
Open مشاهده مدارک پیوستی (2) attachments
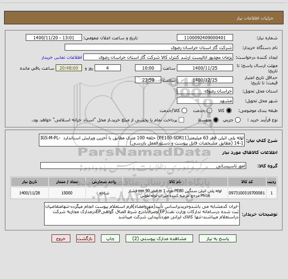(159, 239)
